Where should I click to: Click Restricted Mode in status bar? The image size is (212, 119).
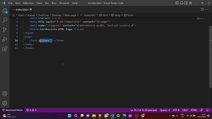tap(13, 110)
